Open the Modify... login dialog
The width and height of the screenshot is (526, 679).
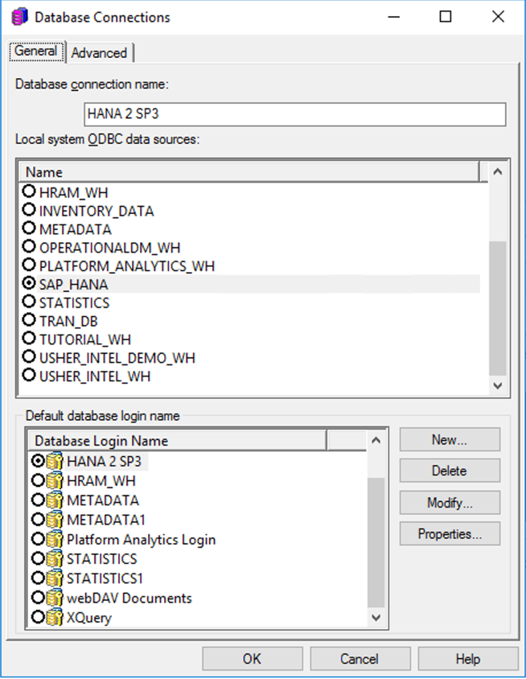tap(450, 503)
